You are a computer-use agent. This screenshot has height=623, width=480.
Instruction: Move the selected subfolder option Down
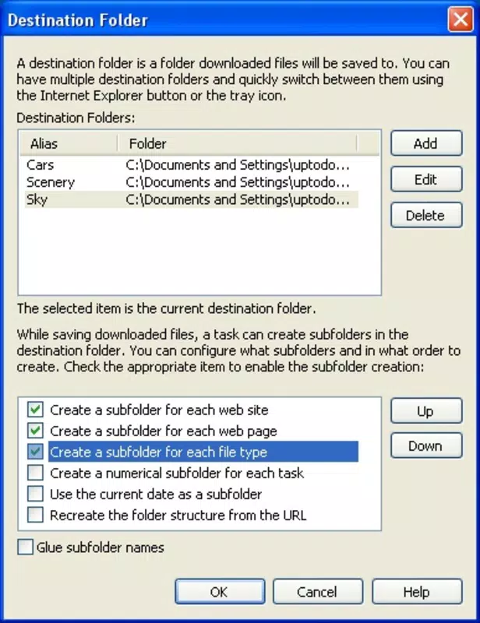(426, 445)
